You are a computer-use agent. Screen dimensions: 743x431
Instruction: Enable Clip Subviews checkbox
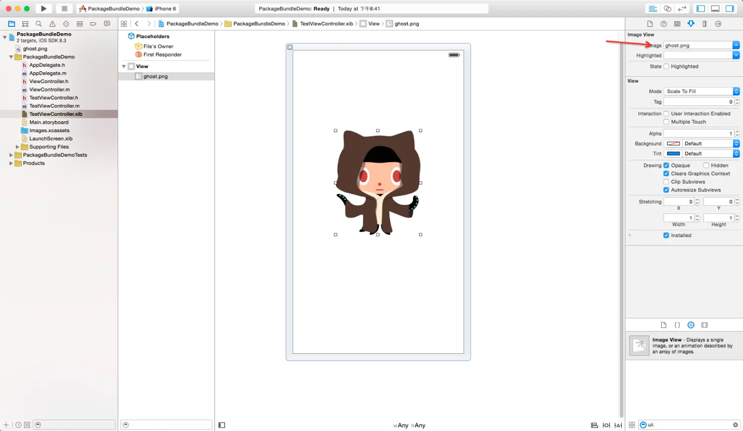[x=666, y=182]
